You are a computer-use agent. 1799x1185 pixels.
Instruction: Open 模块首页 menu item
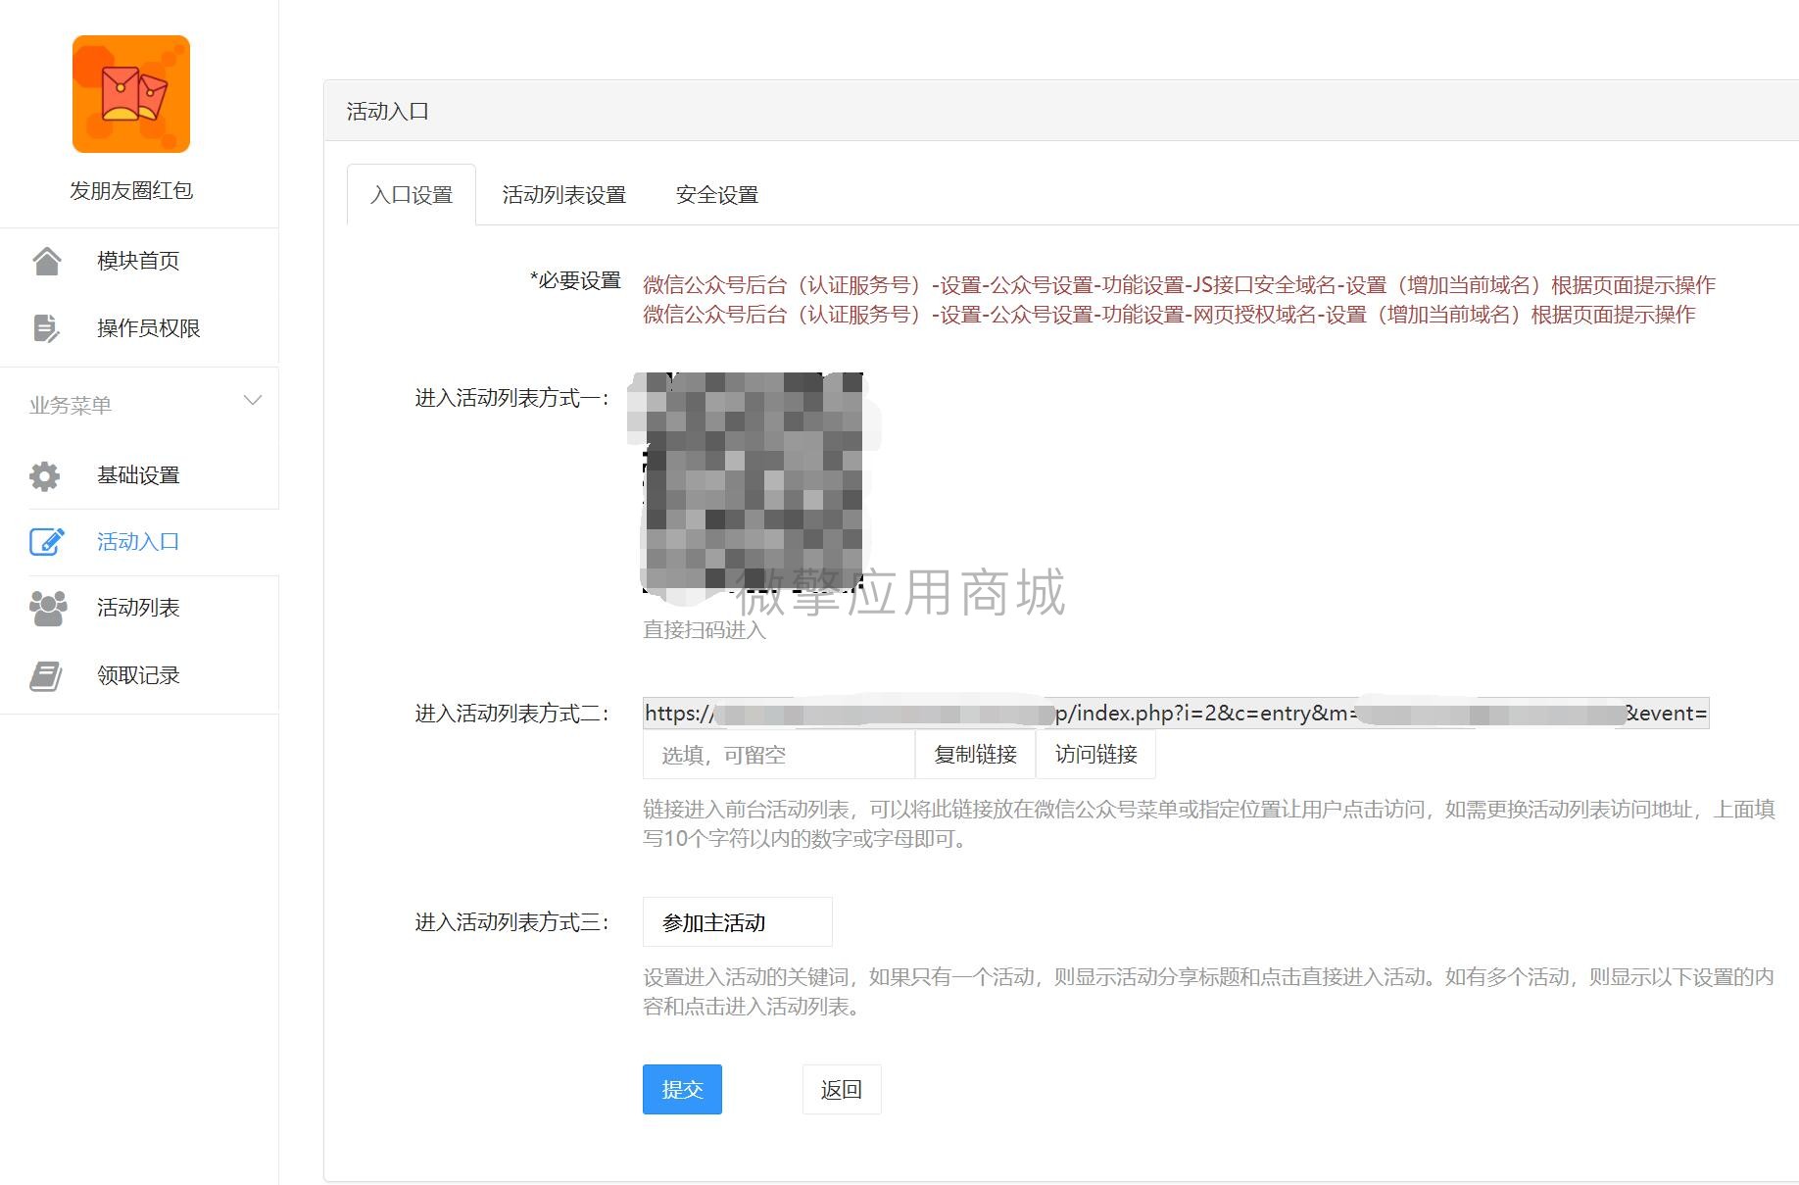pyautogui.click(x=139, y=261)
